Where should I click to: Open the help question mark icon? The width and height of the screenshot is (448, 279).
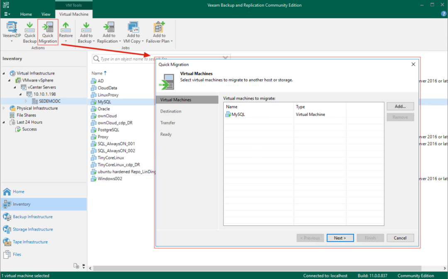tap(443, 14)
